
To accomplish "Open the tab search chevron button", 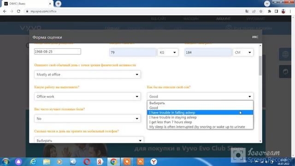I will (x=267, y=4).
